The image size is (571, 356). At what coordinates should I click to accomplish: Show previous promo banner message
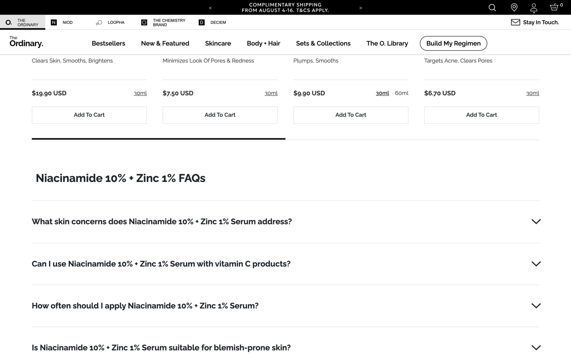click(x=210, y=8)
